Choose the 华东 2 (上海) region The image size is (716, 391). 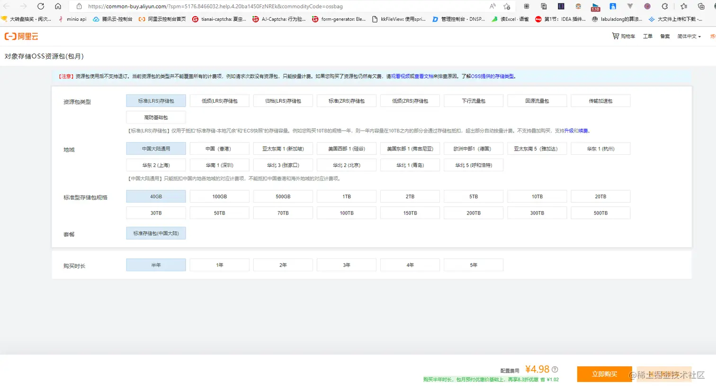[x=156, y=165]
